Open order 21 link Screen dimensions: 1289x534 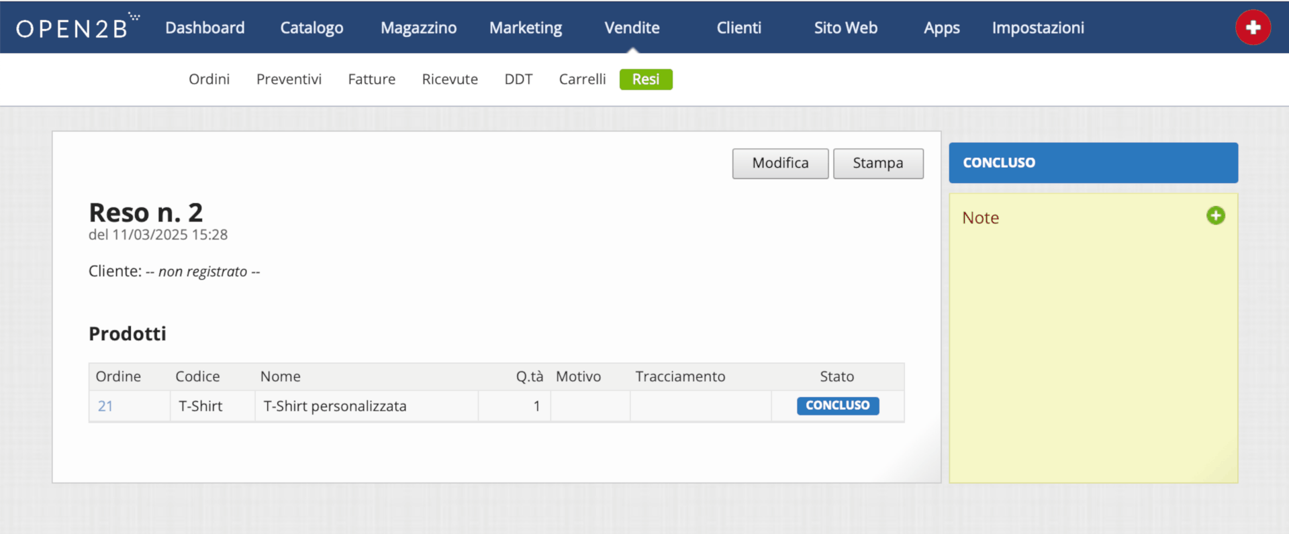[105, 406]
